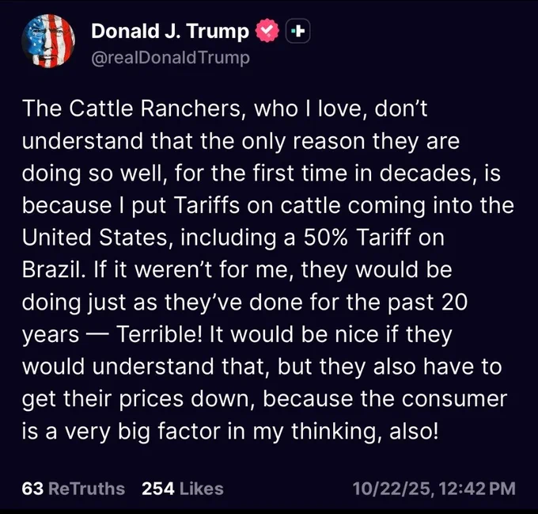The image size is (538, 514).
Task: Click the ReTruths label text
Action: pos(86,489)
